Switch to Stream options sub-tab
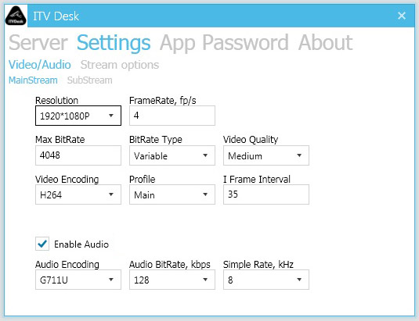This screenshot has height=321, width=419. click(x=120, y=65)
